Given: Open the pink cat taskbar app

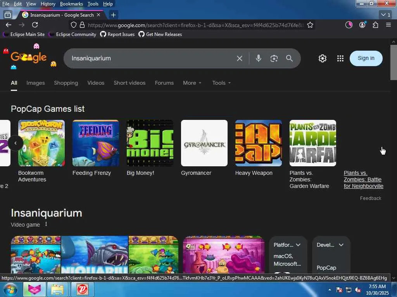Looking at the screenshot, I should 35,289.
